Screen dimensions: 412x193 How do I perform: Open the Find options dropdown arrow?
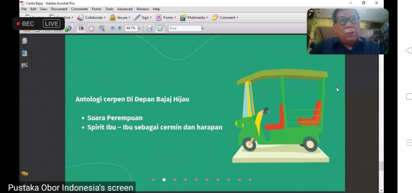pos(203,28)
